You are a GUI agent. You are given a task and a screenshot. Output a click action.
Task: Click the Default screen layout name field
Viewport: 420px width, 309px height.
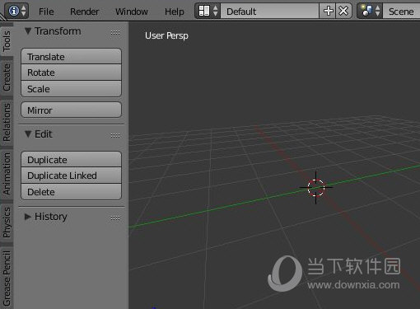click(269, 11)
